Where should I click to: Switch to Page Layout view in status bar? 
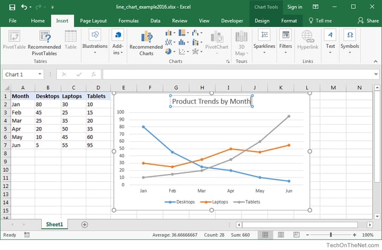coord(280,235)
